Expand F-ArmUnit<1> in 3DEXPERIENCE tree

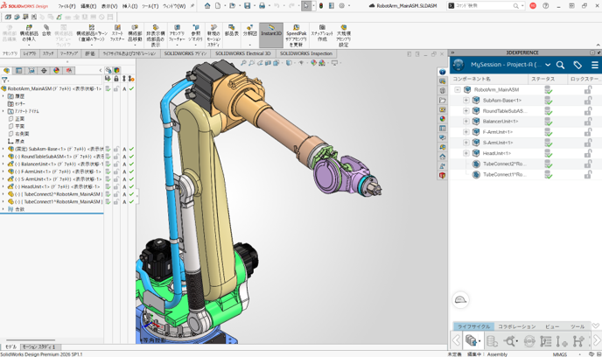pyautogui.click(x=466, y=132)
